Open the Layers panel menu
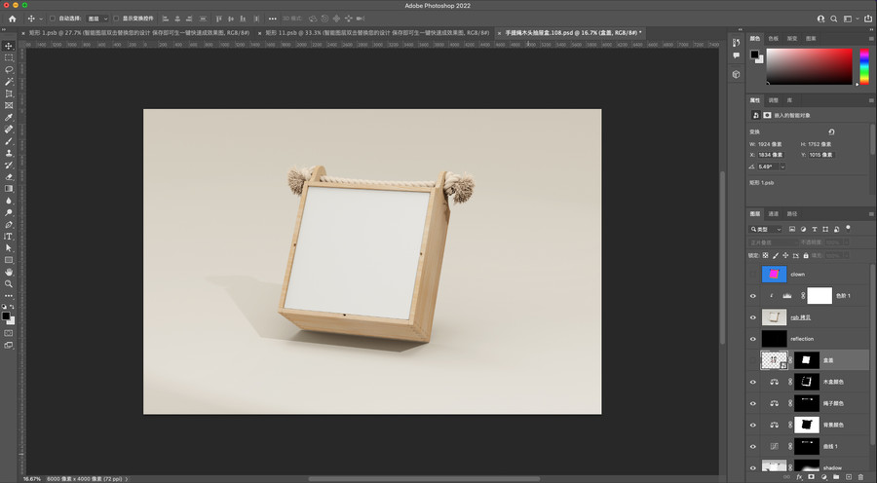The image size is (877, 483). click(x=871, y=214)
